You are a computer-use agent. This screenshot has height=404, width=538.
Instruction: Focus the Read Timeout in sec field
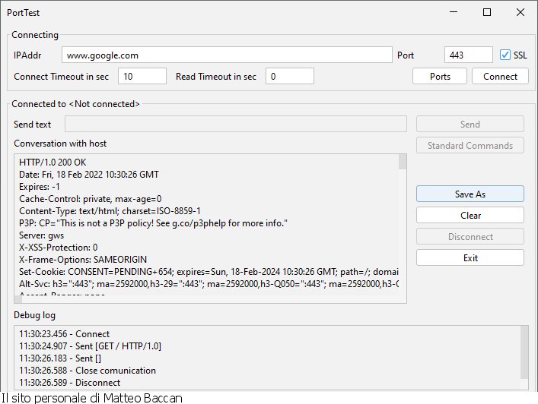coord(289,76)
